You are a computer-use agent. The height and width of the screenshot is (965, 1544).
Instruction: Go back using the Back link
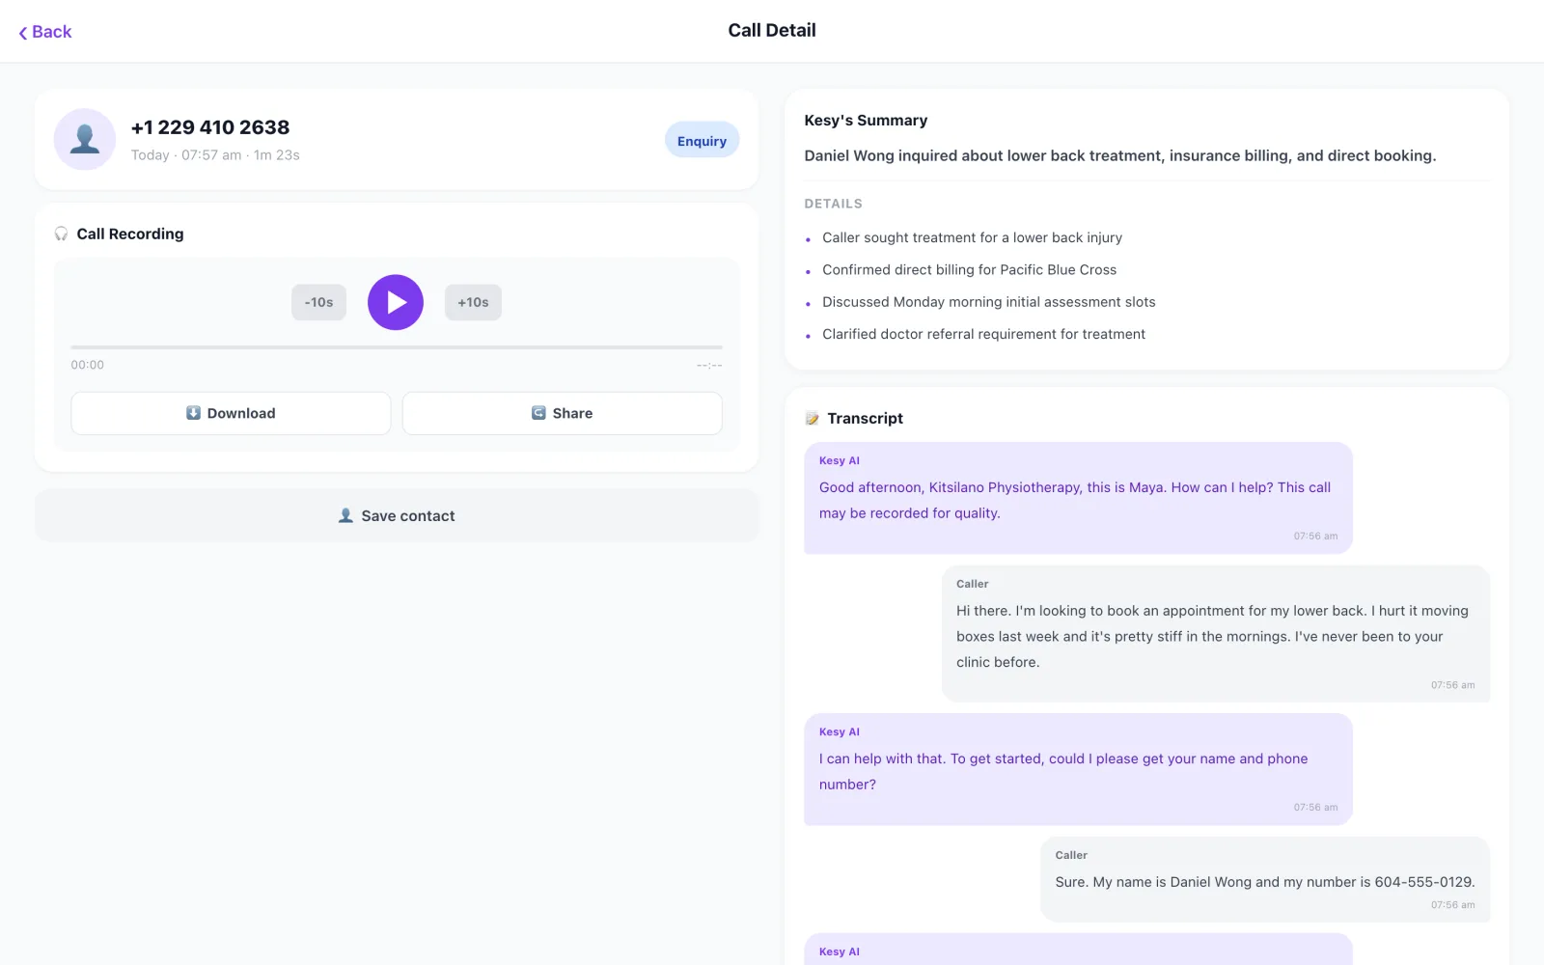pyautogui.click(x=45, y=32)
